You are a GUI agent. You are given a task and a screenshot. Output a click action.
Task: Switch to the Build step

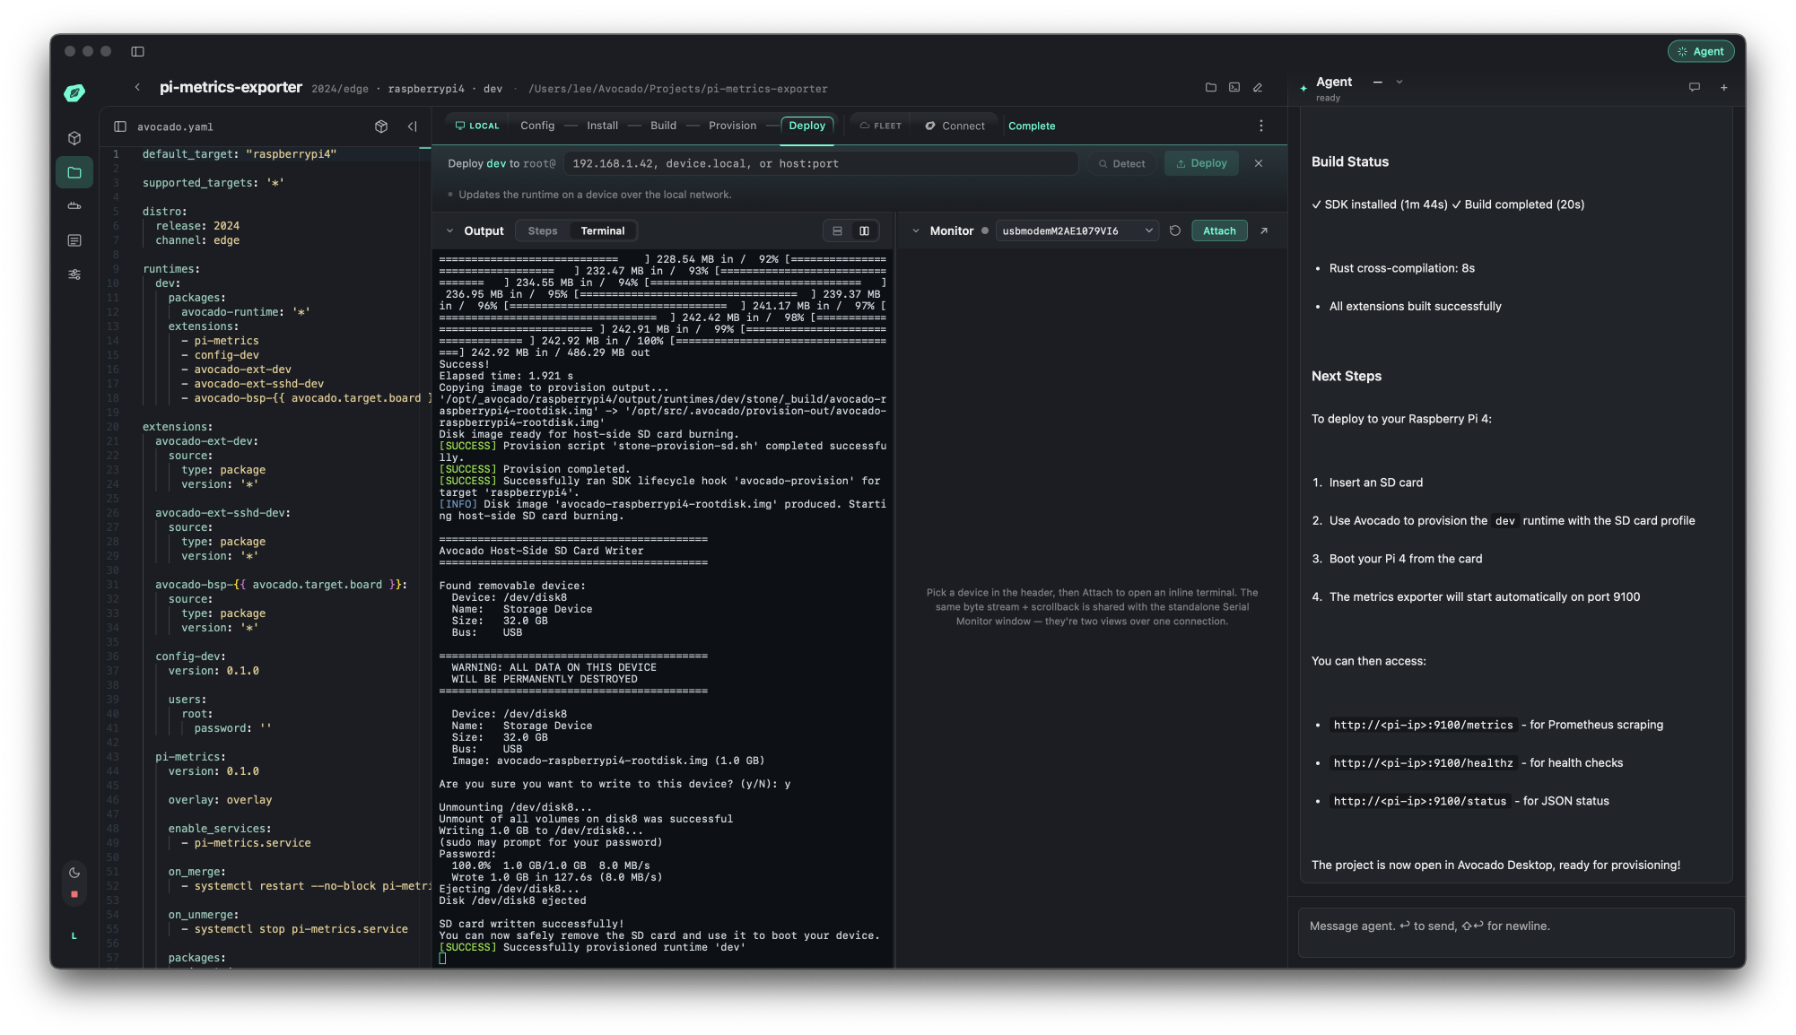click(x=663, y=126)
